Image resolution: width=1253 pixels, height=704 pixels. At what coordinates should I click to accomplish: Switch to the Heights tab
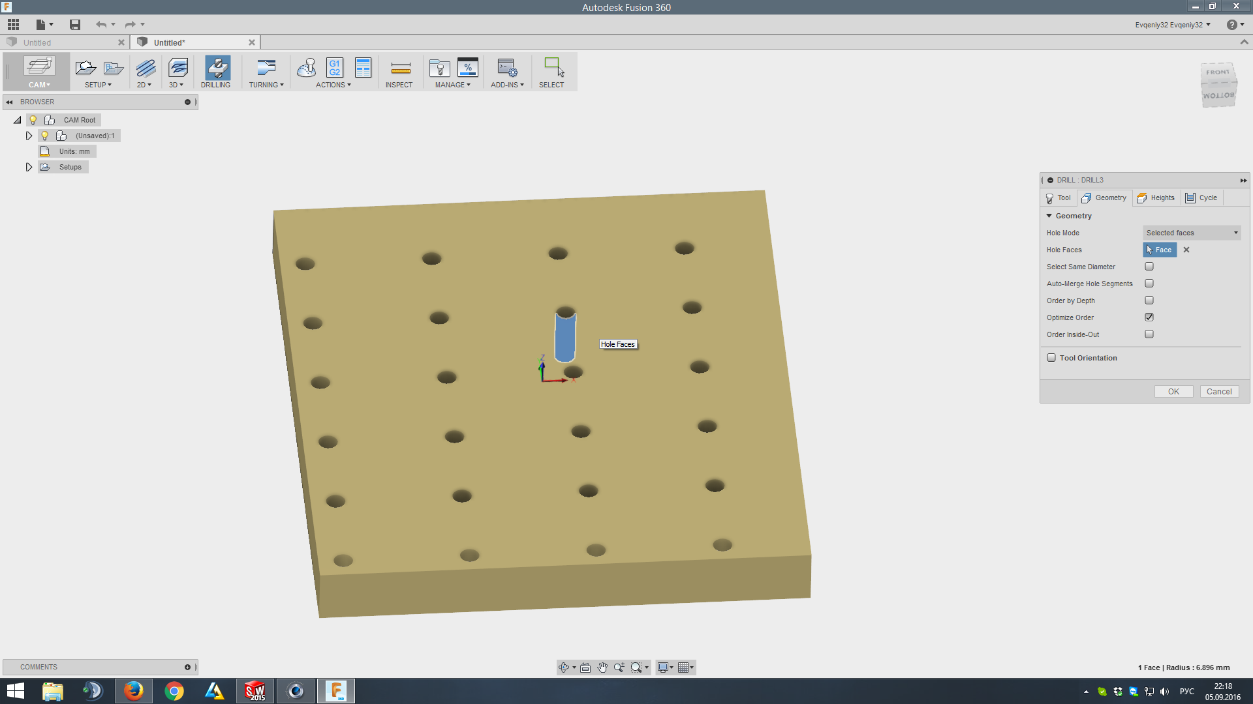coord(1156,198)
